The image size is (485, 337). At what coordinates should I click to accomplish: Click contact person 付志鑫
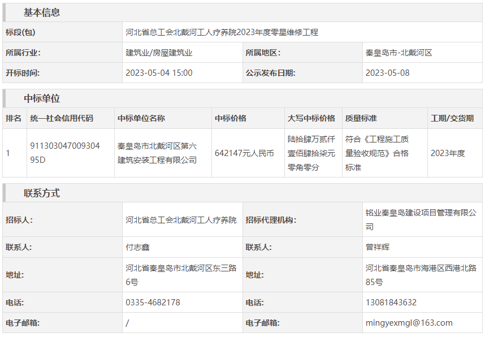click(x=137, y=247)
